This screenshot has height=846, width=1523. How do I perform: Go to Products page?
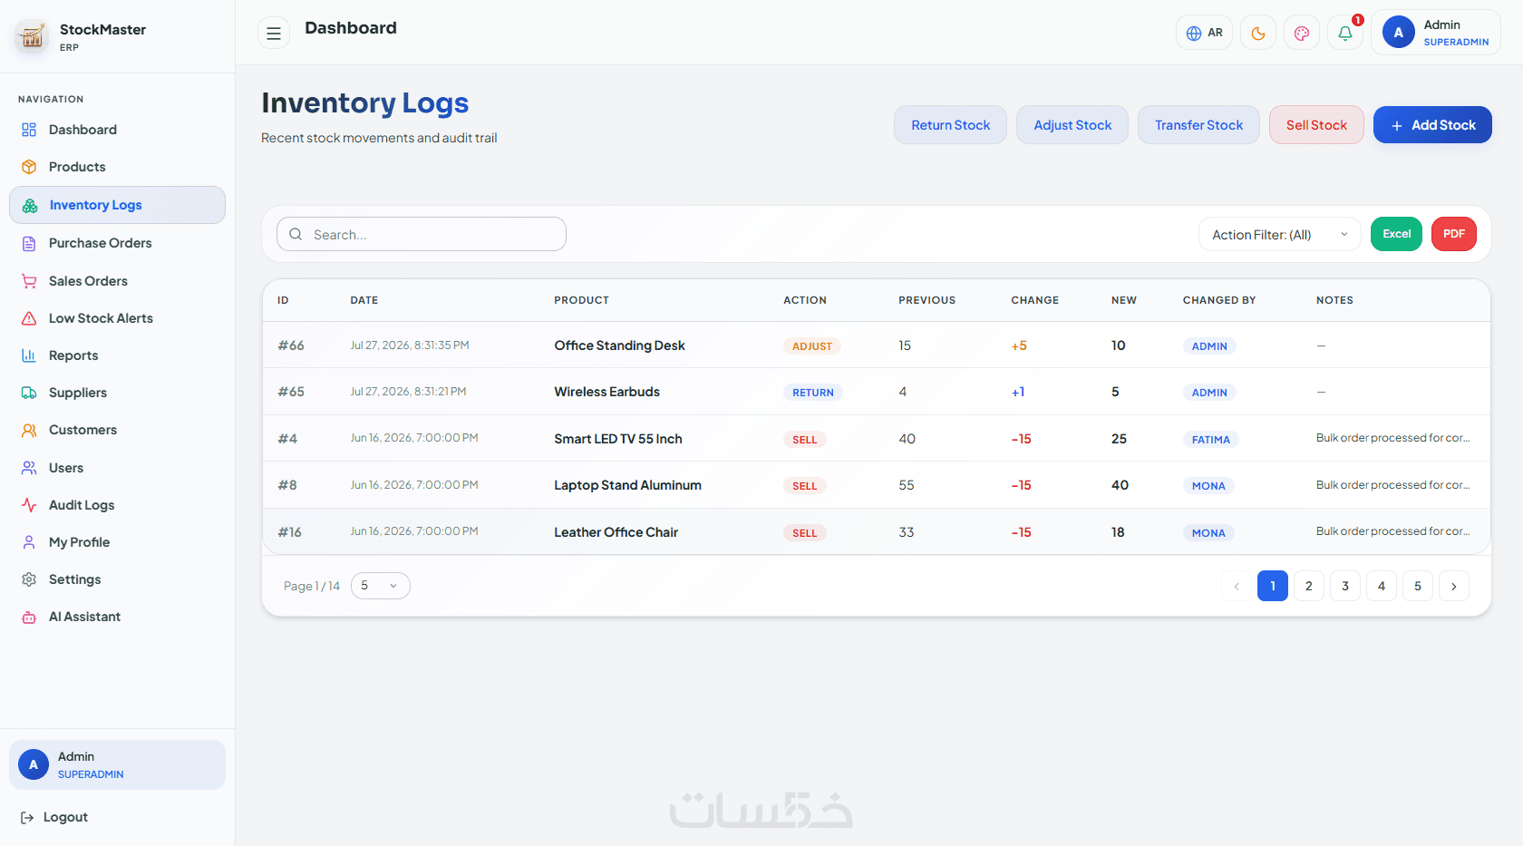pos(117,167)
